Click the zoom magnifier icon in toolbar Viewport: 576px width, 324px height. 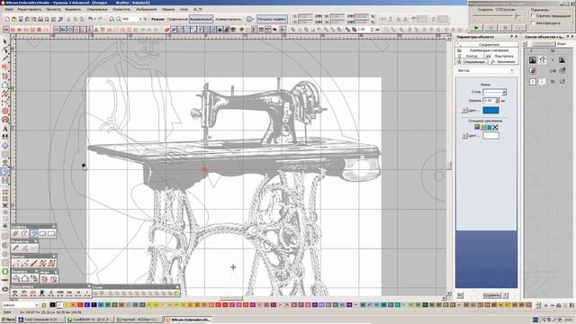112,19
